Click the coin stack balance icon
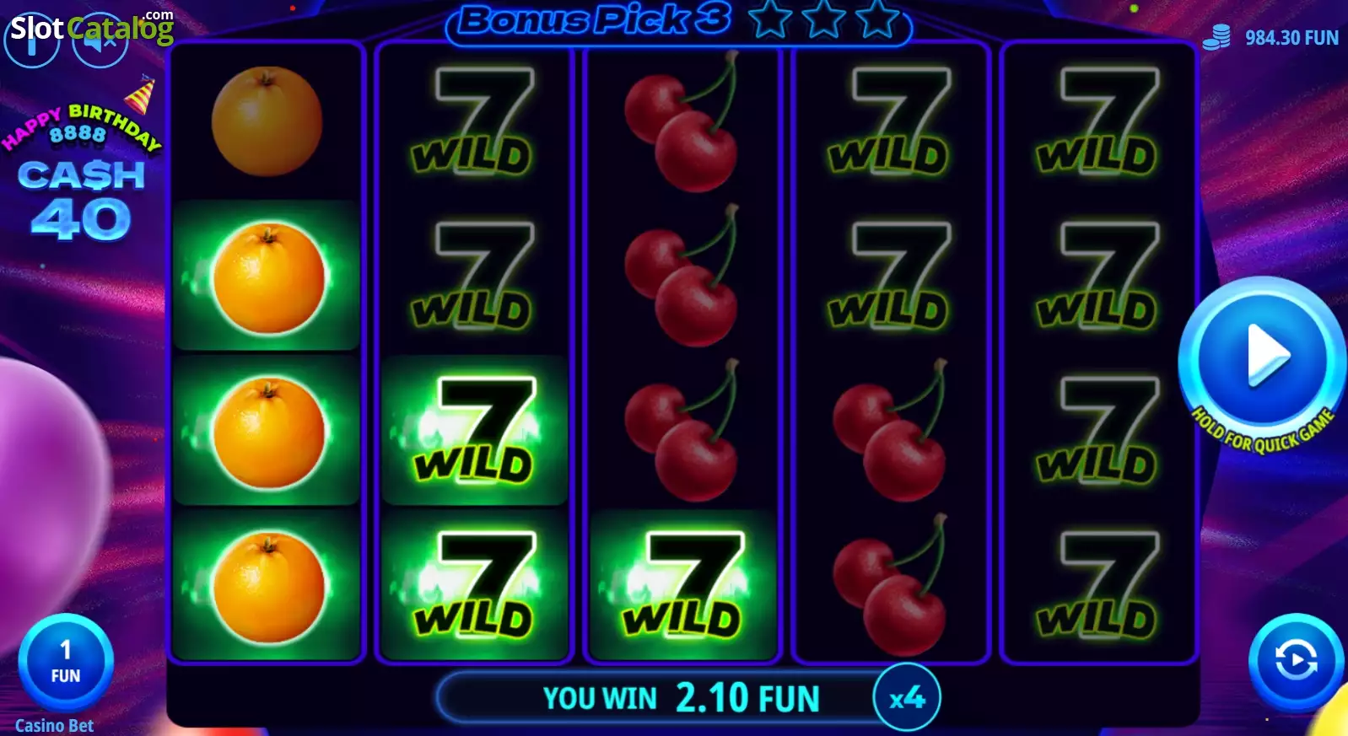This screenshot has width=1348, height=736. tap(1216, 38)
